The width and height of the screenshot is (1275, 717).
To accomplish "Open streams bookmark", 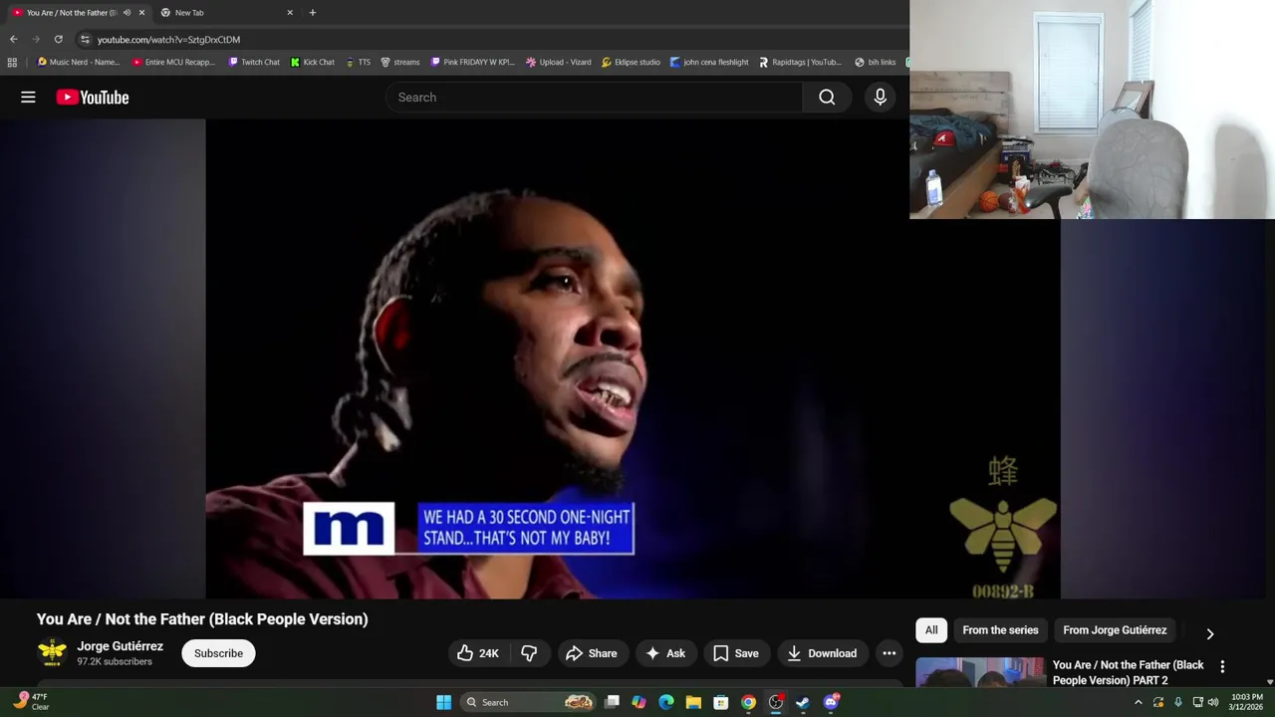I will coord(400,62).
